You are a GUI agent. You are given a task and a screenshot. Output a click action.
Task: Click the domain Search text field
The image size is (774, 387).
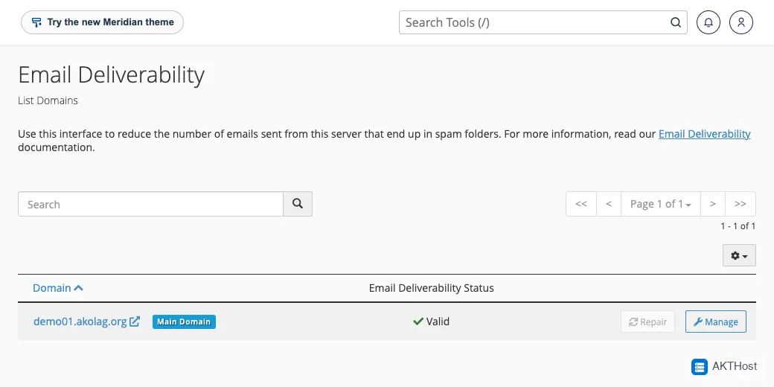pyautogui.click(x=150, y=204)
